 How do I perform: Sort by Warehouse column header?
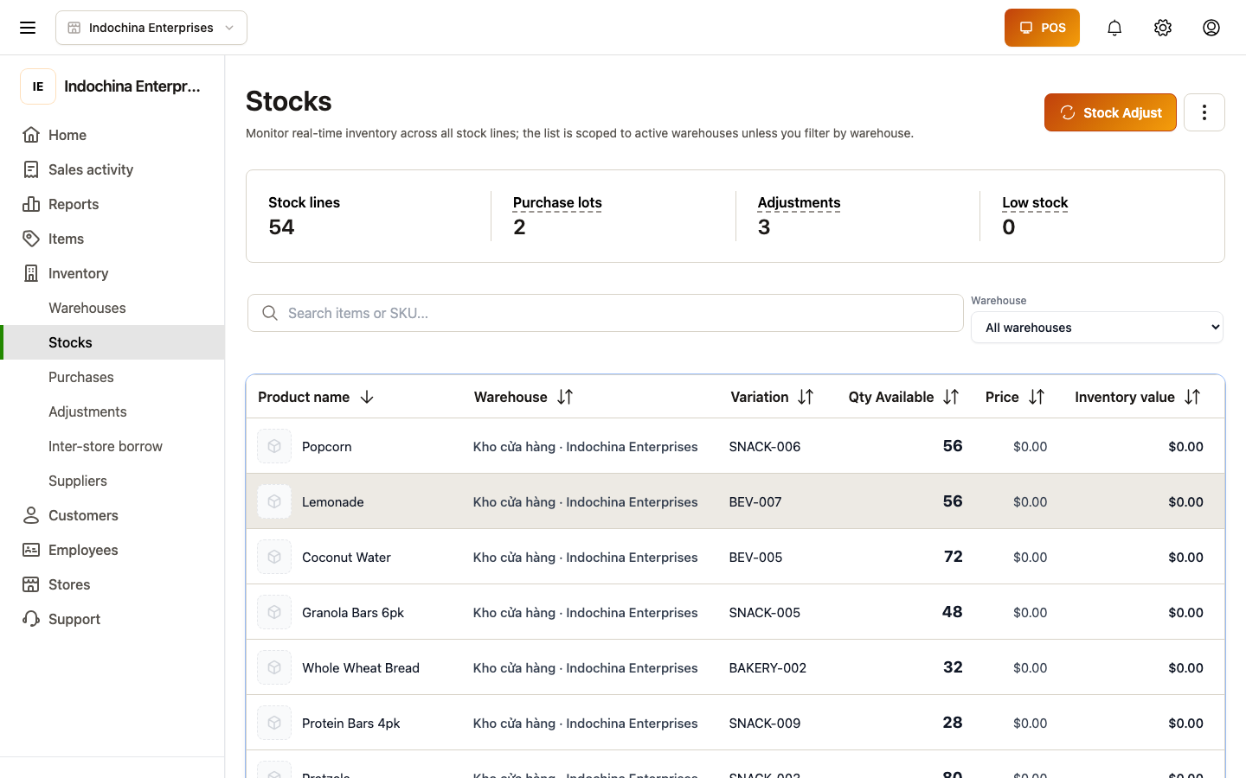pos(523,397)
